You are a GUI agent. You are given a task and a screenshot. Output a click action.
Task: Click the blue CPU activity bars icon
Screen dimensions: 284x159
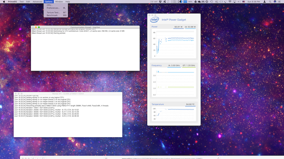pos(185,2)
